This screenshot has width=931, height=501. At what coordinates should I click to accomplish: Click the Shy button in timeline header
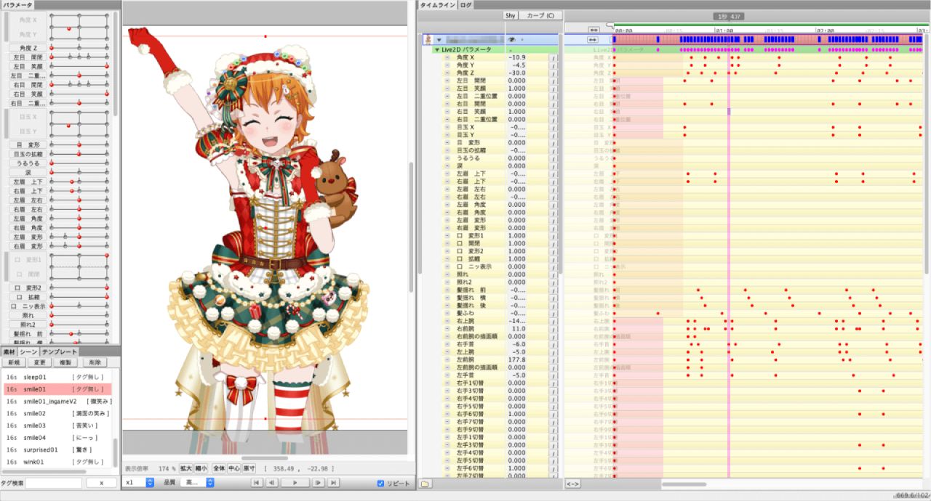[510, 15]
